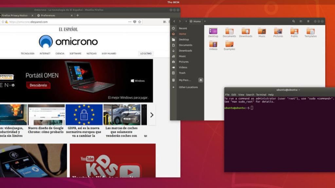
Task: Click the tracking protection shield in address bar
Action: click(x=135, y=22)
